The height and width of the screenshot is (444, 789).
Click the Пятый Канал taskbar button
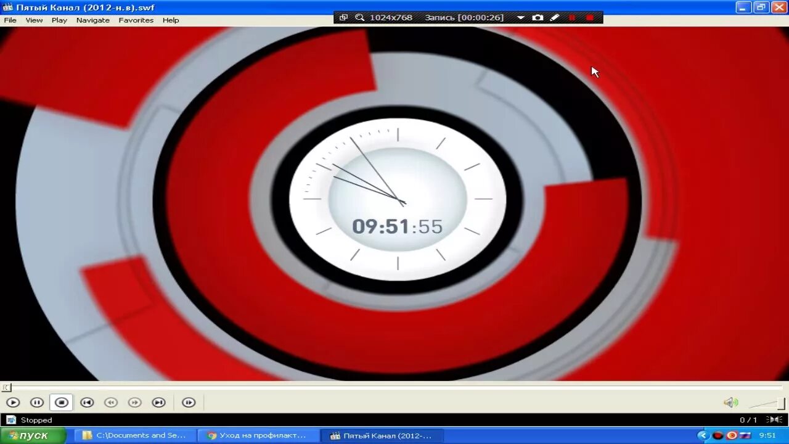click(x=382, y=435)
